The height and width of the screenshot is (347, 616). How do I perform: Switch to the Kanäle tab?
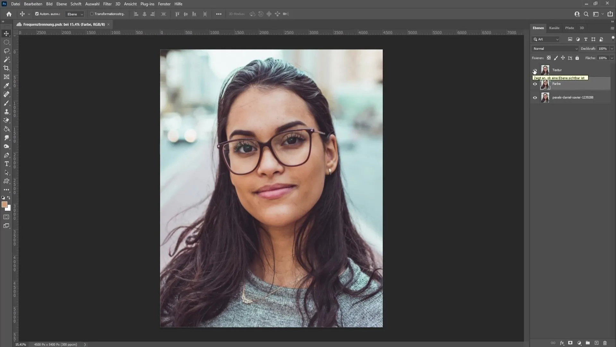[x=554, y=28]
